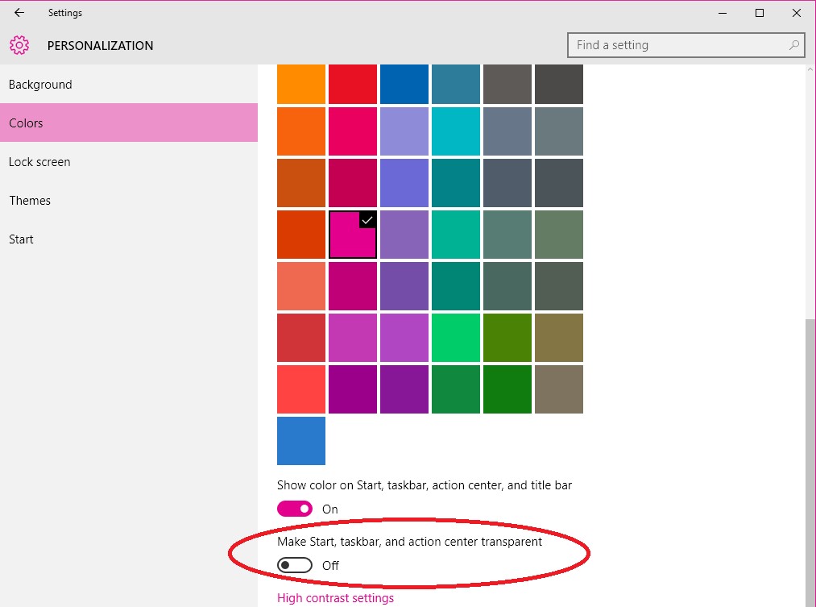Close the Settings window

pos(796,13)
